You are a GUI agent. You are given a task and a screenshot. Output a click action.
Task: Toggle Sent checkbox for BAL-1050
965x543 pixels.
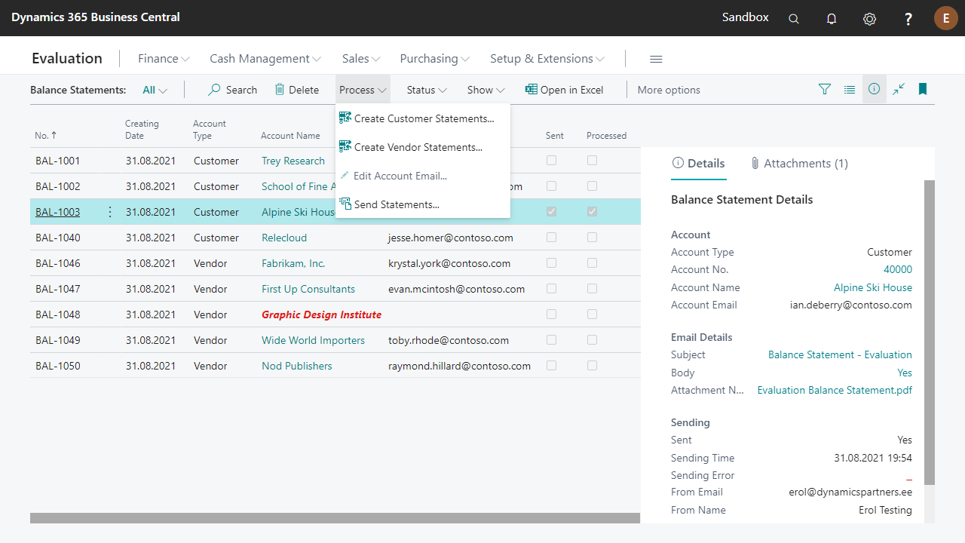552,366
